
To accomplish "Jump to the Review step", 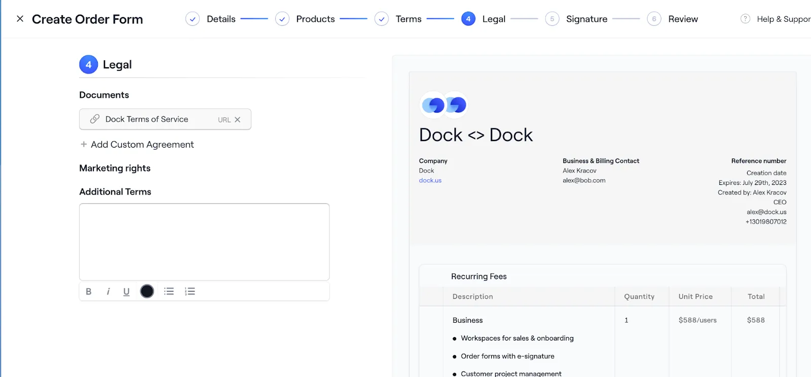I will [683, 19].
